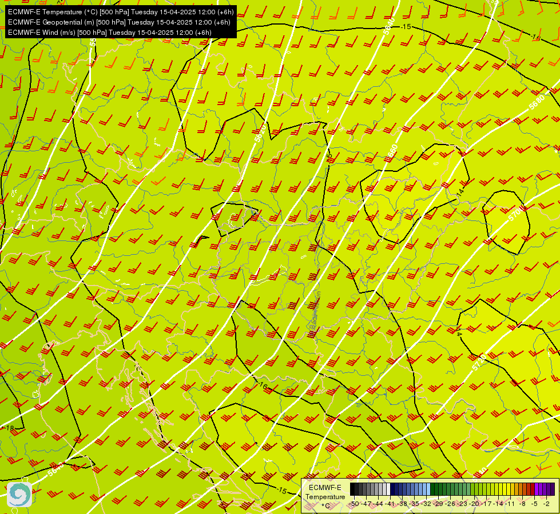Click the 5700 geopotential contour label
The width and height of the screenshot is (560, 514).
click(x=515, y=214)
